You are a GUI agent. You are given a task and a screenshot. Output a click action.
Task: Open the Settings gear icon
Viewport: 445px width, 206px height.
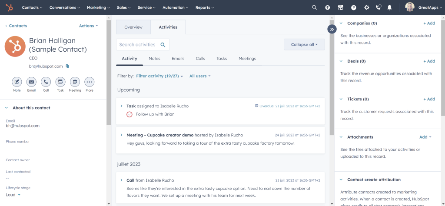point(367,8)
